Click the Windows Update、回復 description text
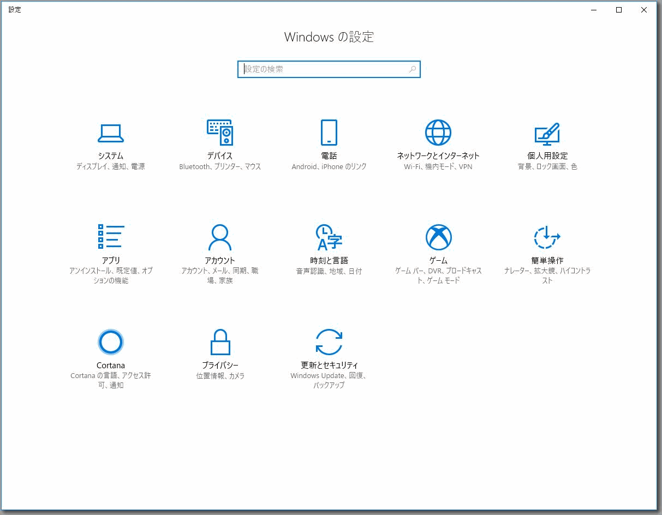 (329, 381)
